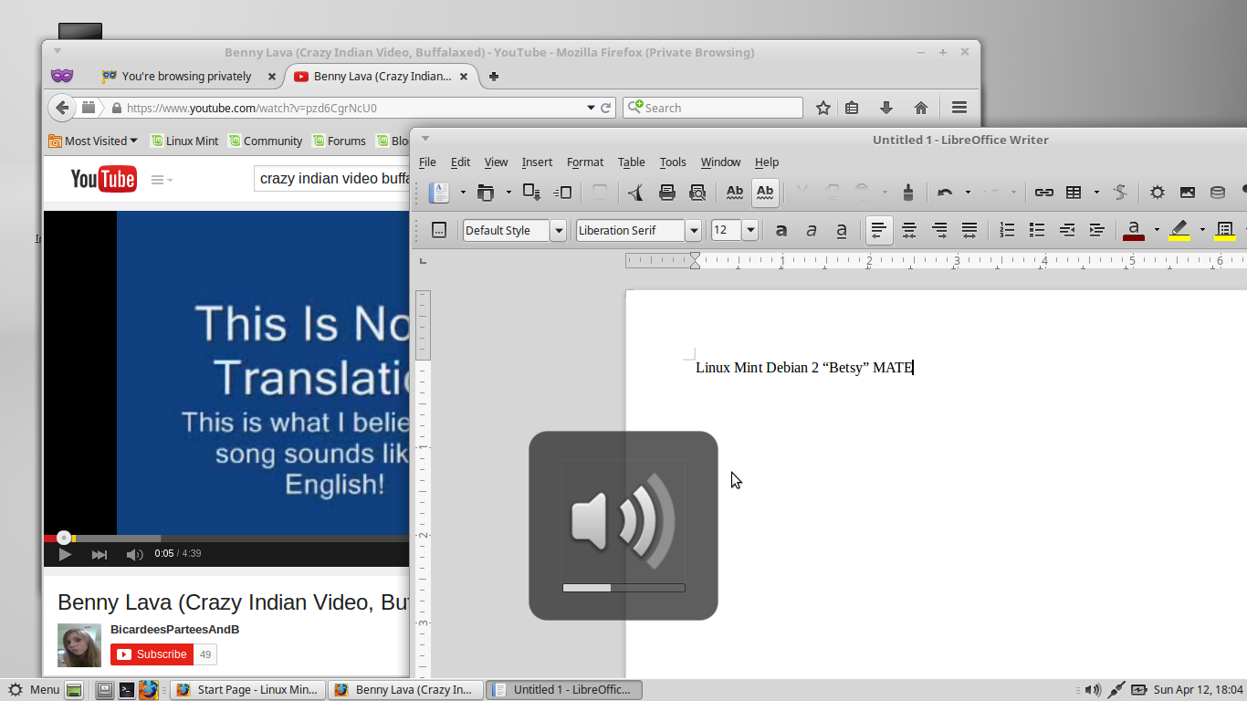
Task: Select Justified paragraph alignment
Action: point(969,230)
